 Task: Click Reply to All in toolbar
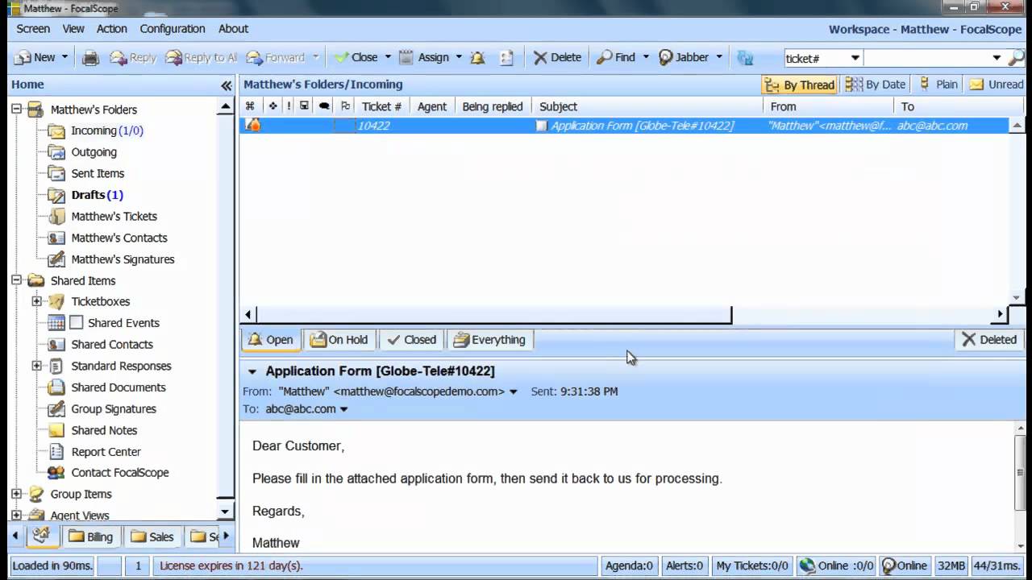tap(201, 57)
